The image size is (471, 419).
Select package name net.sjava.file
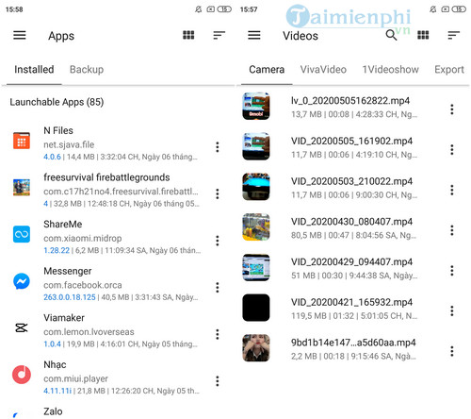click(x=69, y=144)
